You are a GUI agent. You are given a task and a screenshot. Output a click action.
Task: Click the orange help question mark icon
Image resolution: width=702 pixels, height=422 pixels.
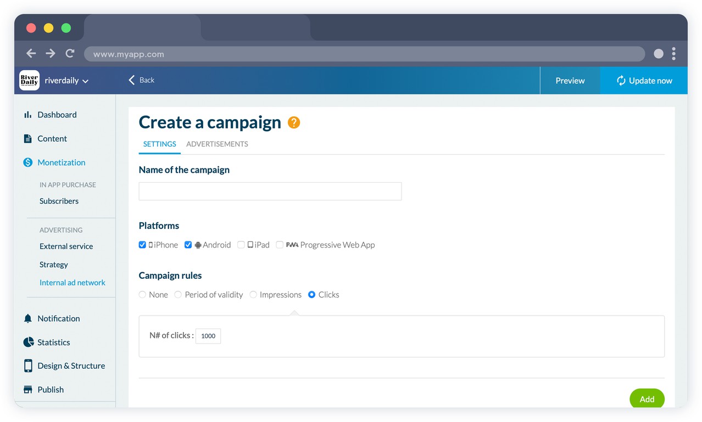[x=294, y=122]
